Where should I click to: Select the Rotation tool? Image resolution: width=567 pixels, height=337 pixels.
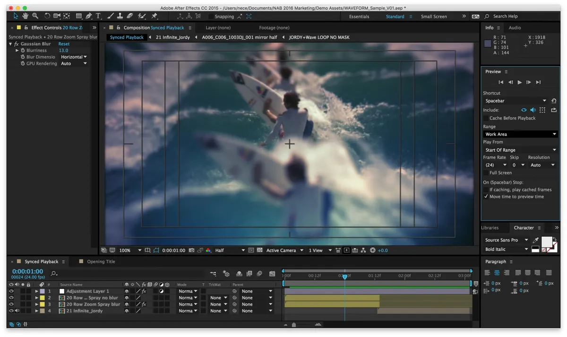pyautogui.click(x=47, y=16)
